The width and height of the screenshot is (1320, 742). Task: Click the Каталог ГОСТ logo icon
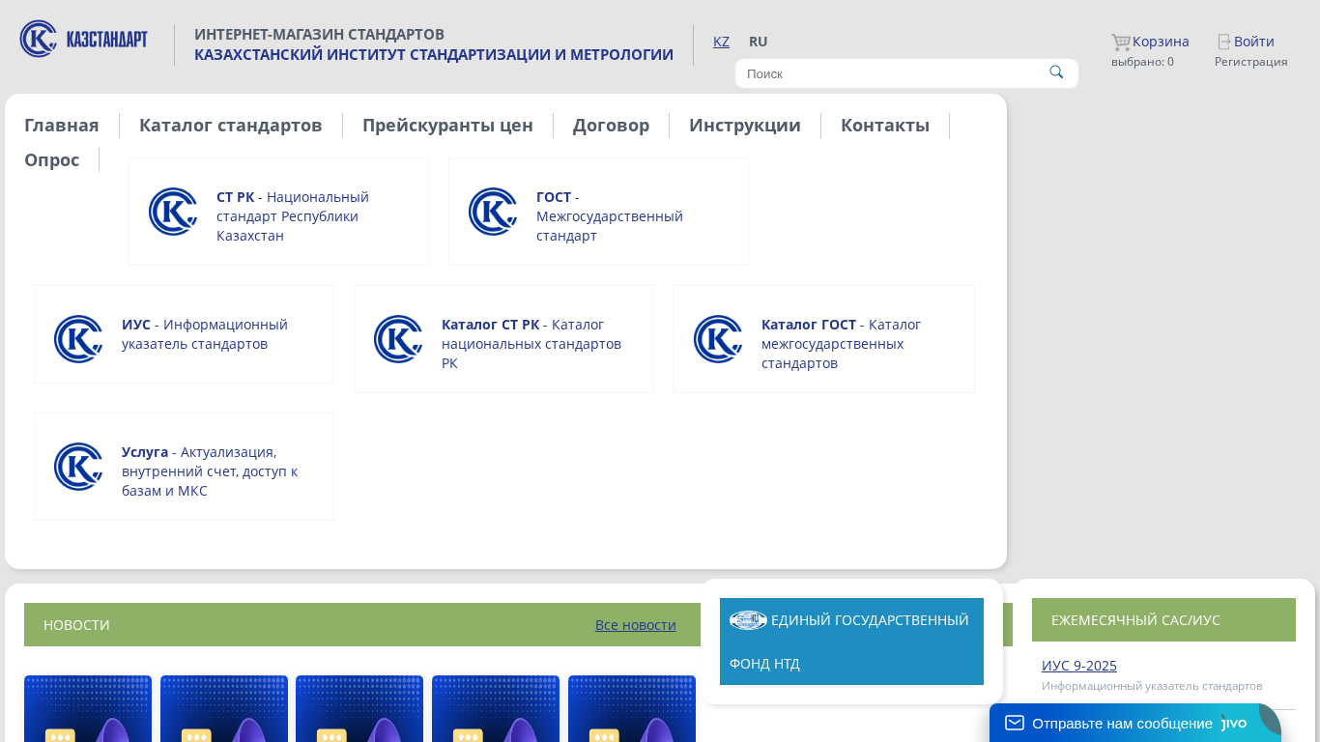(718, 339)
